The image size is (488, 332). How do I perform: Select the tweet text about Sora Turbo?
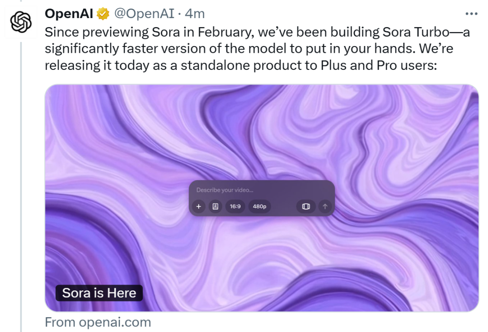(257, 49)
